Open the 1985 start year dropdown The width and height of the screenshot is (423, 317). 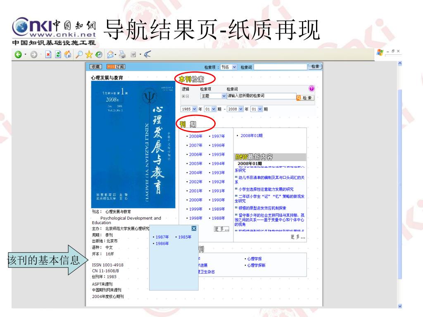pyautogui.click(x=194, y=109)
